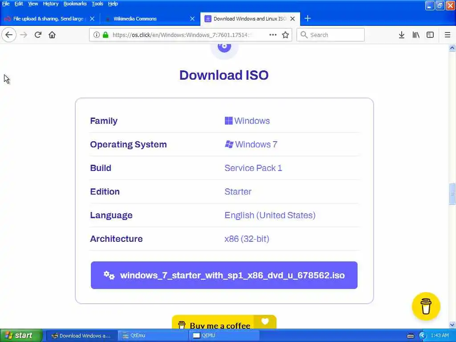Open the File menu

point(6,4)
